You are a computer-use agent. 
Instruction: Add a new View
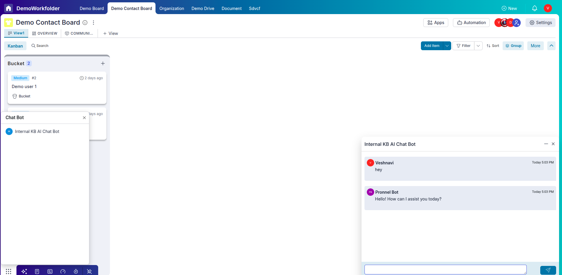coord(111,33)
